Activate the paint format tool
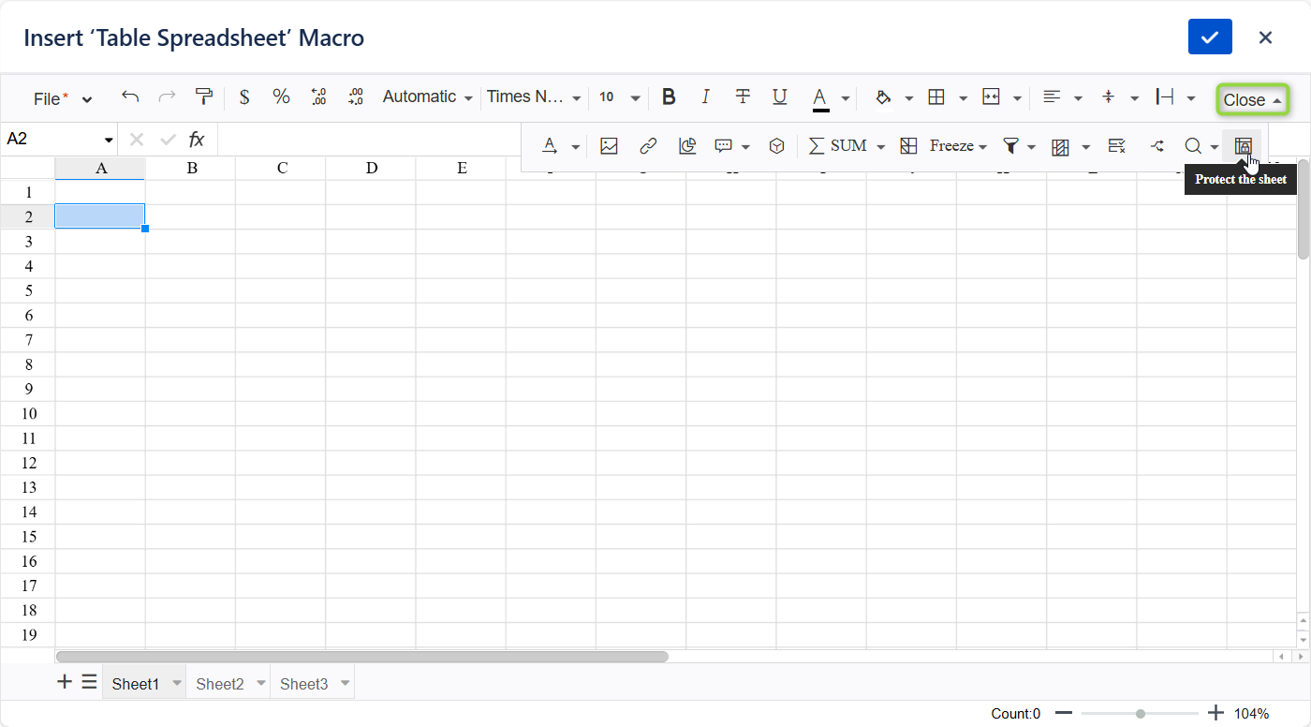 [203, 97]
